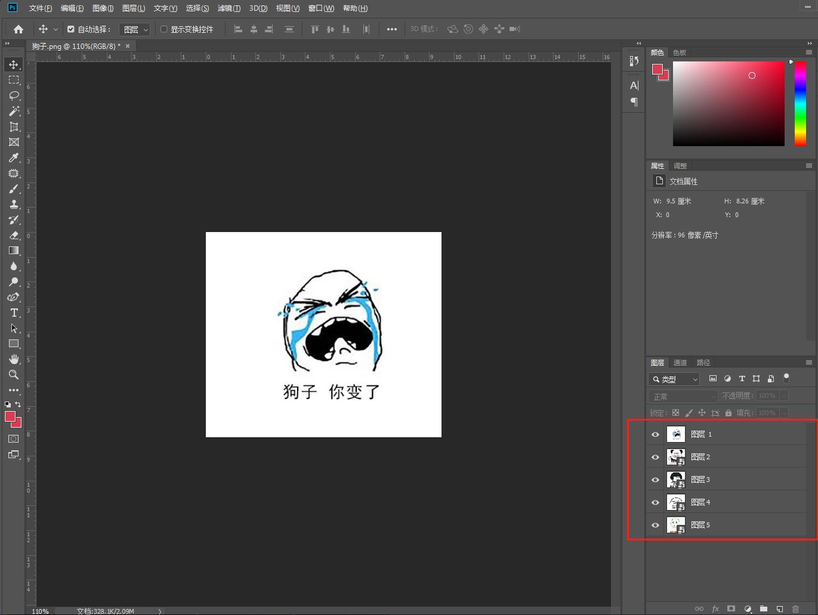
Task: Open the 类型 layer filter dropdown
Action: (x=674, y=379)
